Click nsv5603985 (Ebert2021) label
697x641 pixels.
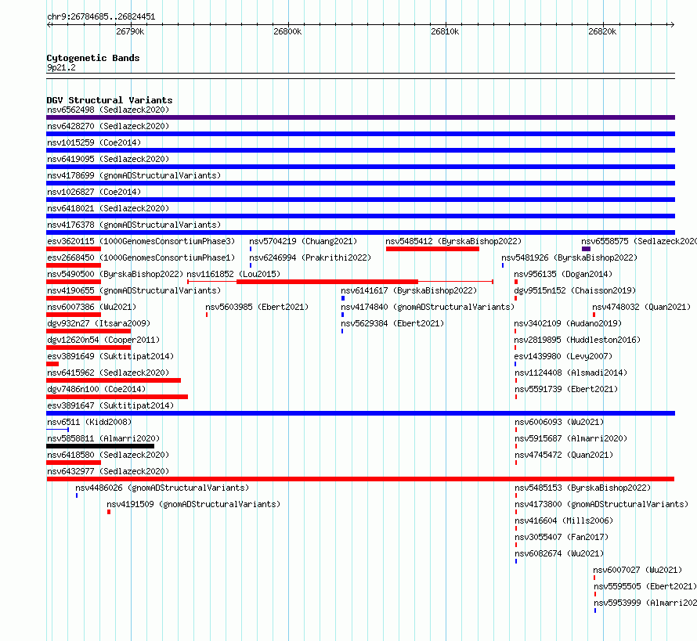257,307
